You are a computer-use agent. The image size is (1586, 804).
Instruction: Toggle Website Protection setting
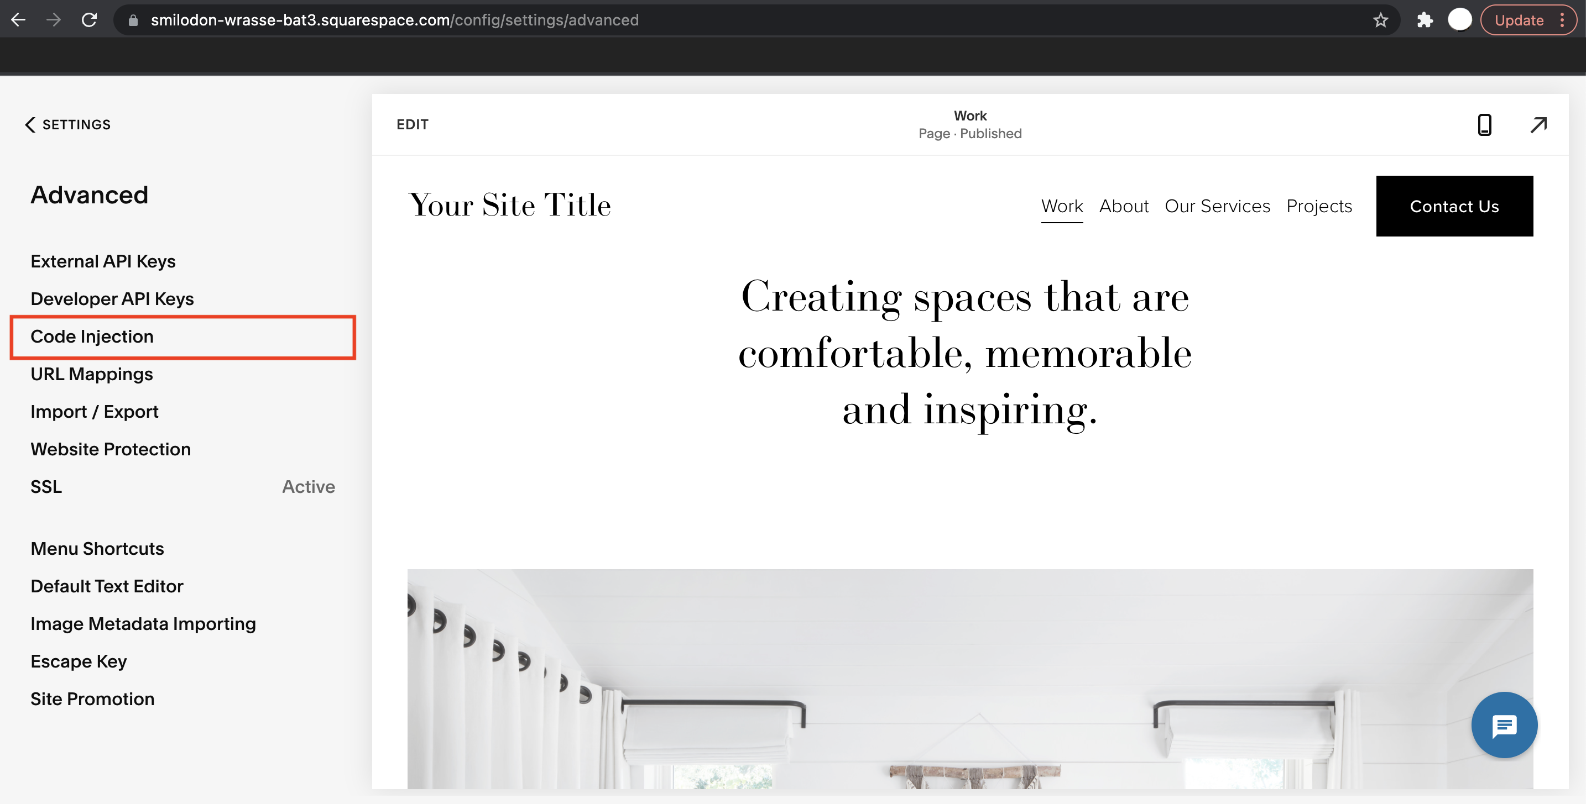point(111,449)
